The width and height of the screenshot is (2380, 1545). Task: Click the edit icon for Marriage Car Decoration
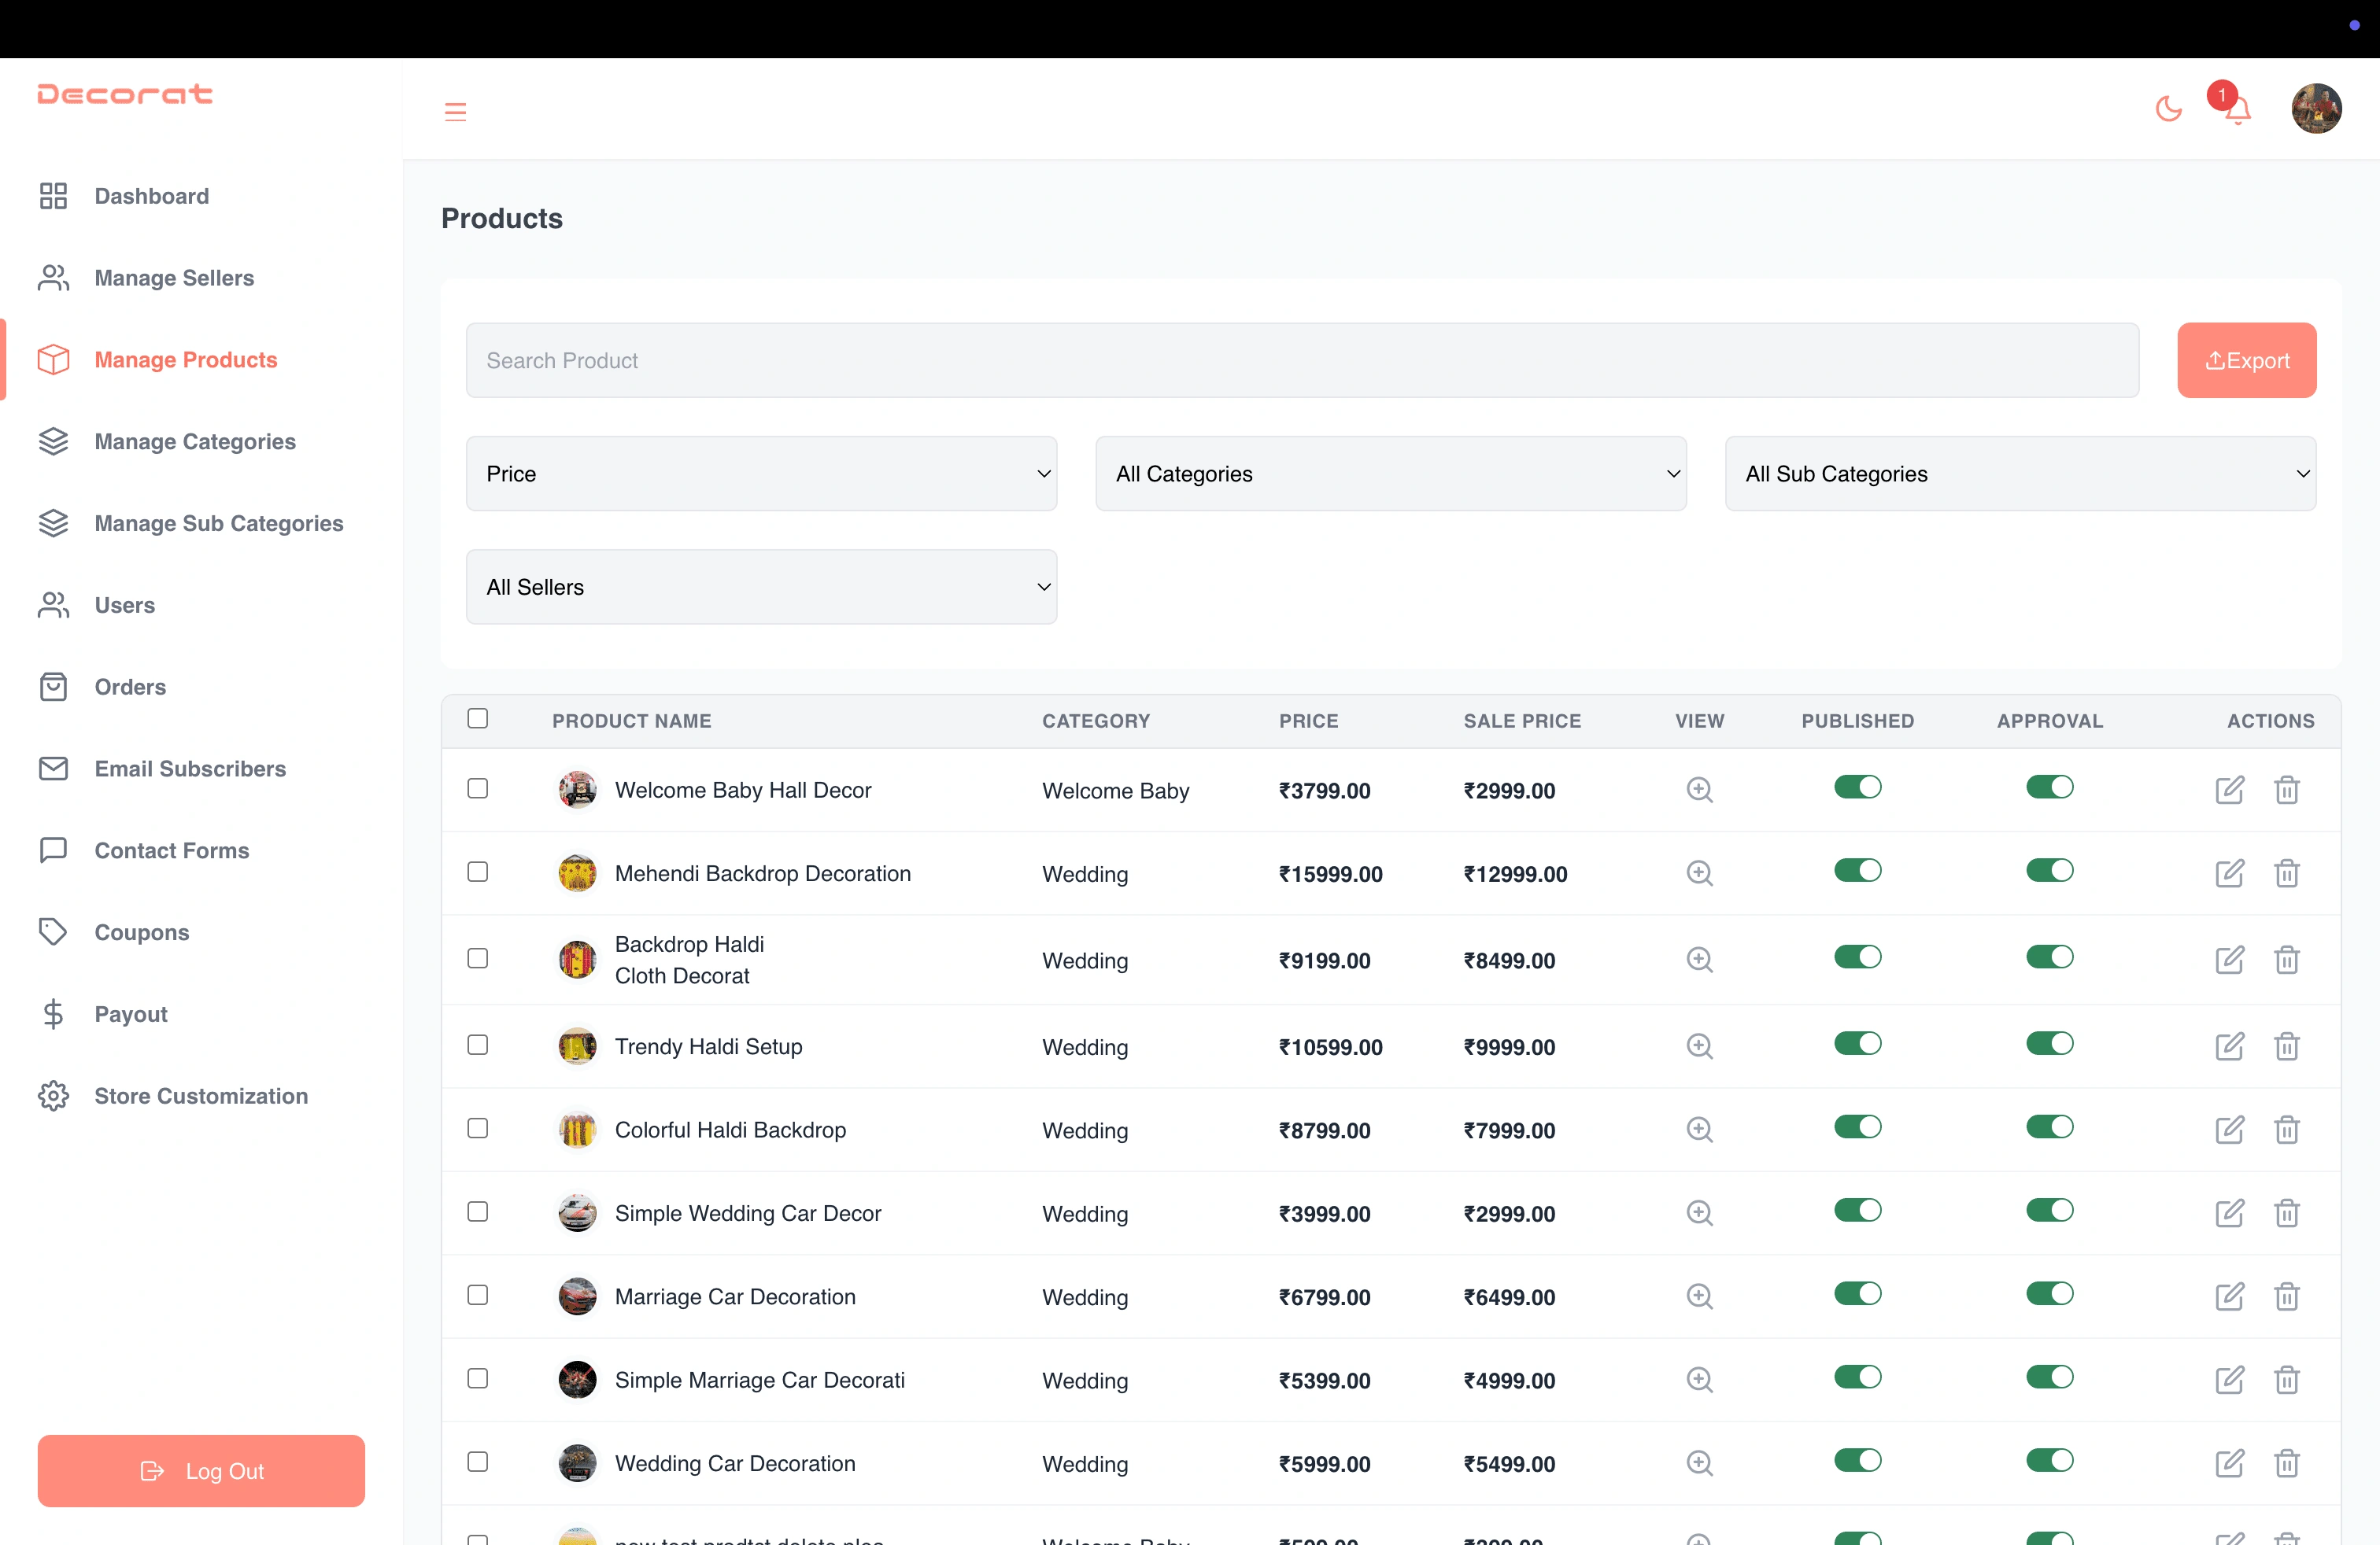pyautogui.click(x=2229, y=1296)
